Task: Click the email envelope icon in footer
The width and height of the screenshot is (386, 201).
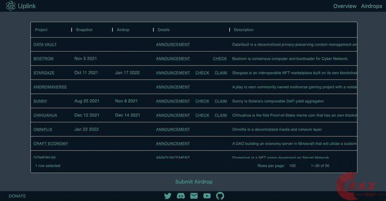Action: pos(194,196)
